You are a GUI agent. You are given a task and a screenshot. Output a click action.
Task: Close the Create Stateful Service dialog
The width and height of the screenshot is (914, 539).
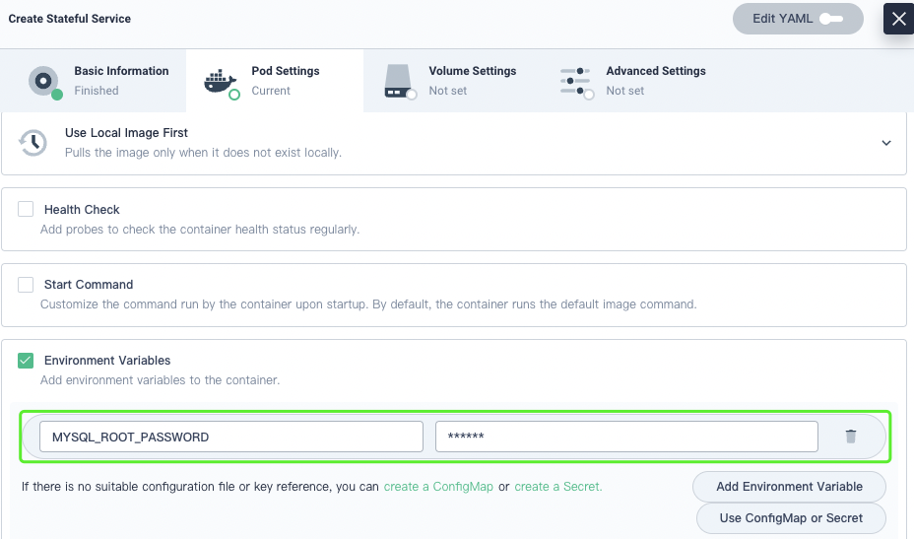pyautogui.click(x=898, y=19)
